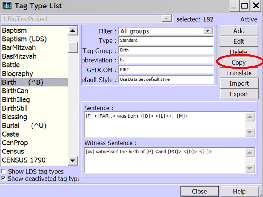Click inside the Sentence text box

click(x=165, y=125)
